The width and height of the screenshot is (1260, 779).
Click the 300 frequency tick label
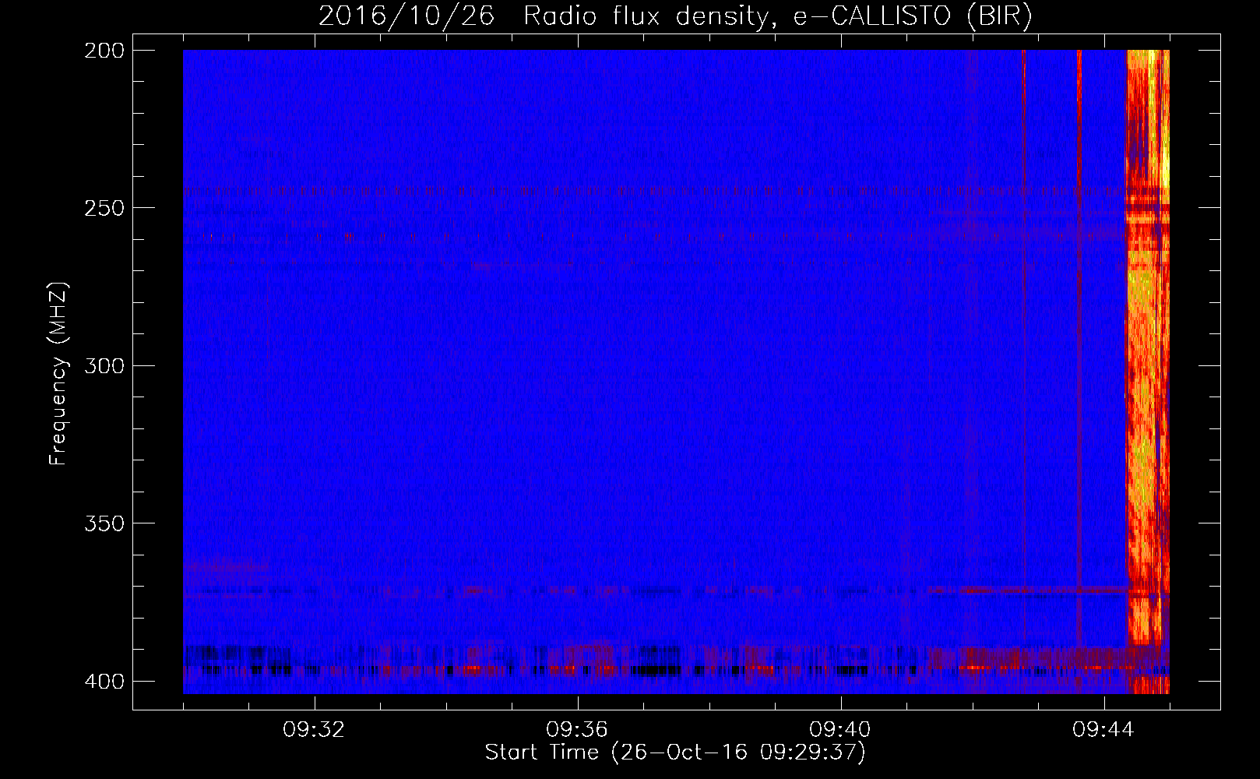coord(104,366)
